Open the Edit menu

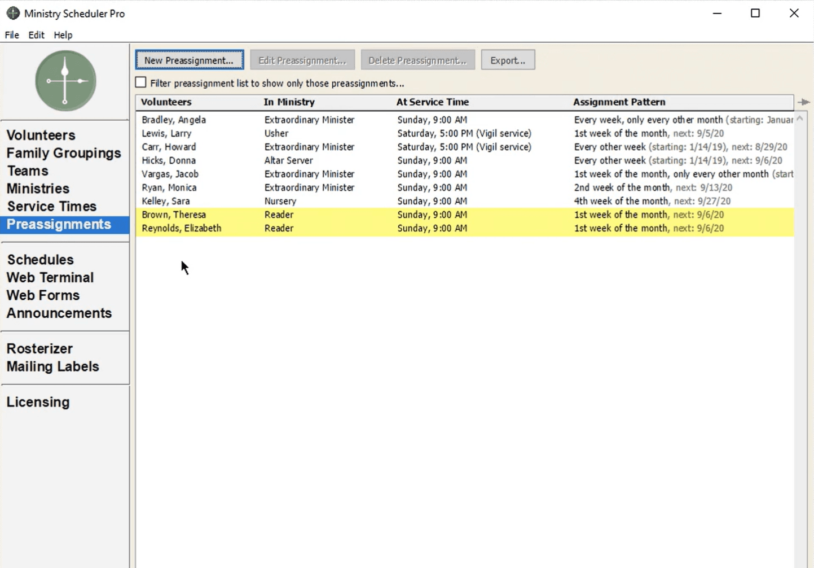(x=36, y=35)
